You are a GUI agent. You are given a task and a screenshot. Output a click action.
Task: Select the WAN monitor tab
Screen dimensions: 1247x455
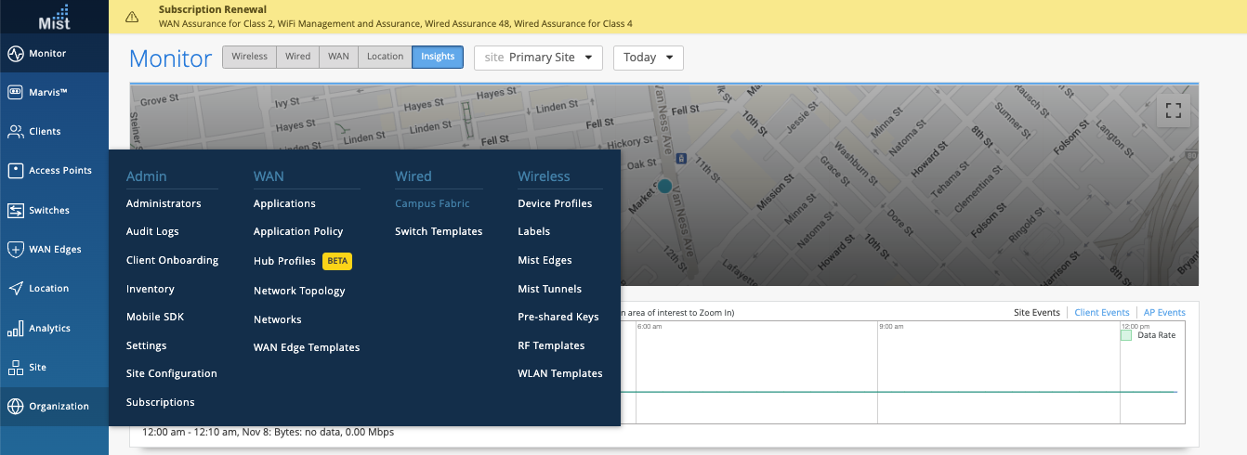[338, 57]
